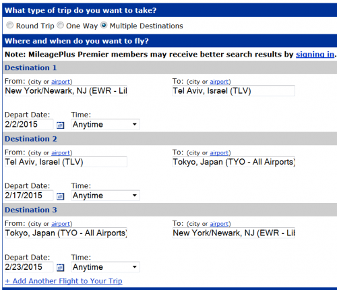Open airport link in Destination 3 From label
The image size is (337, 290).
click(61, 224)
